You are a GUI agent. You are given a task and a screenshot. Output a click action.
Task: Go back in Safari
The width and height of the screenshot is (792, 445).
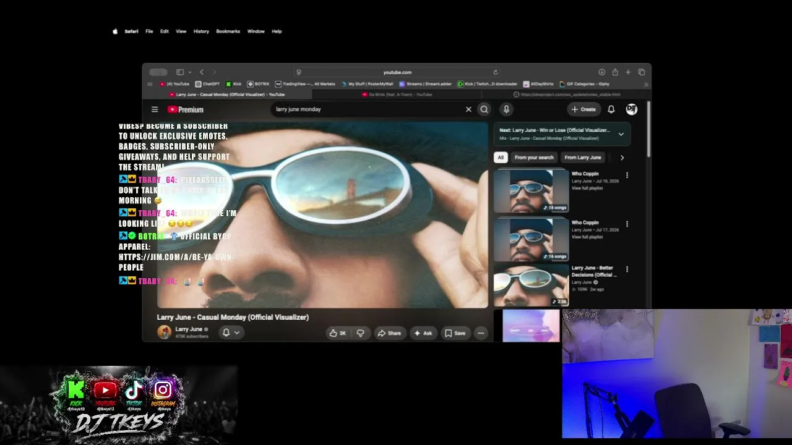point(202,72)
